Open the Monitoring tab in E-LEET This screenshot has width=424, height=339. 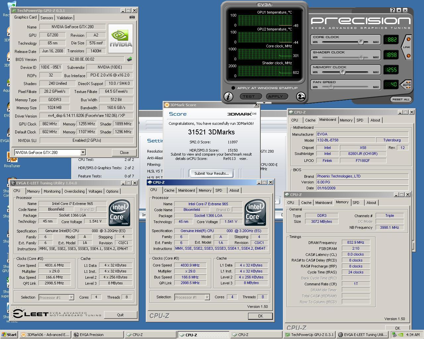(x=52, y=191)
